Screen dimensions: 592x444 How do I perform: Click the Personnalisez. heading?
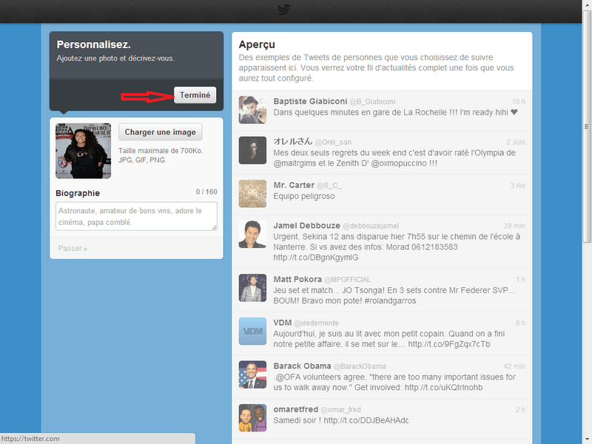[x=94, y=44]
